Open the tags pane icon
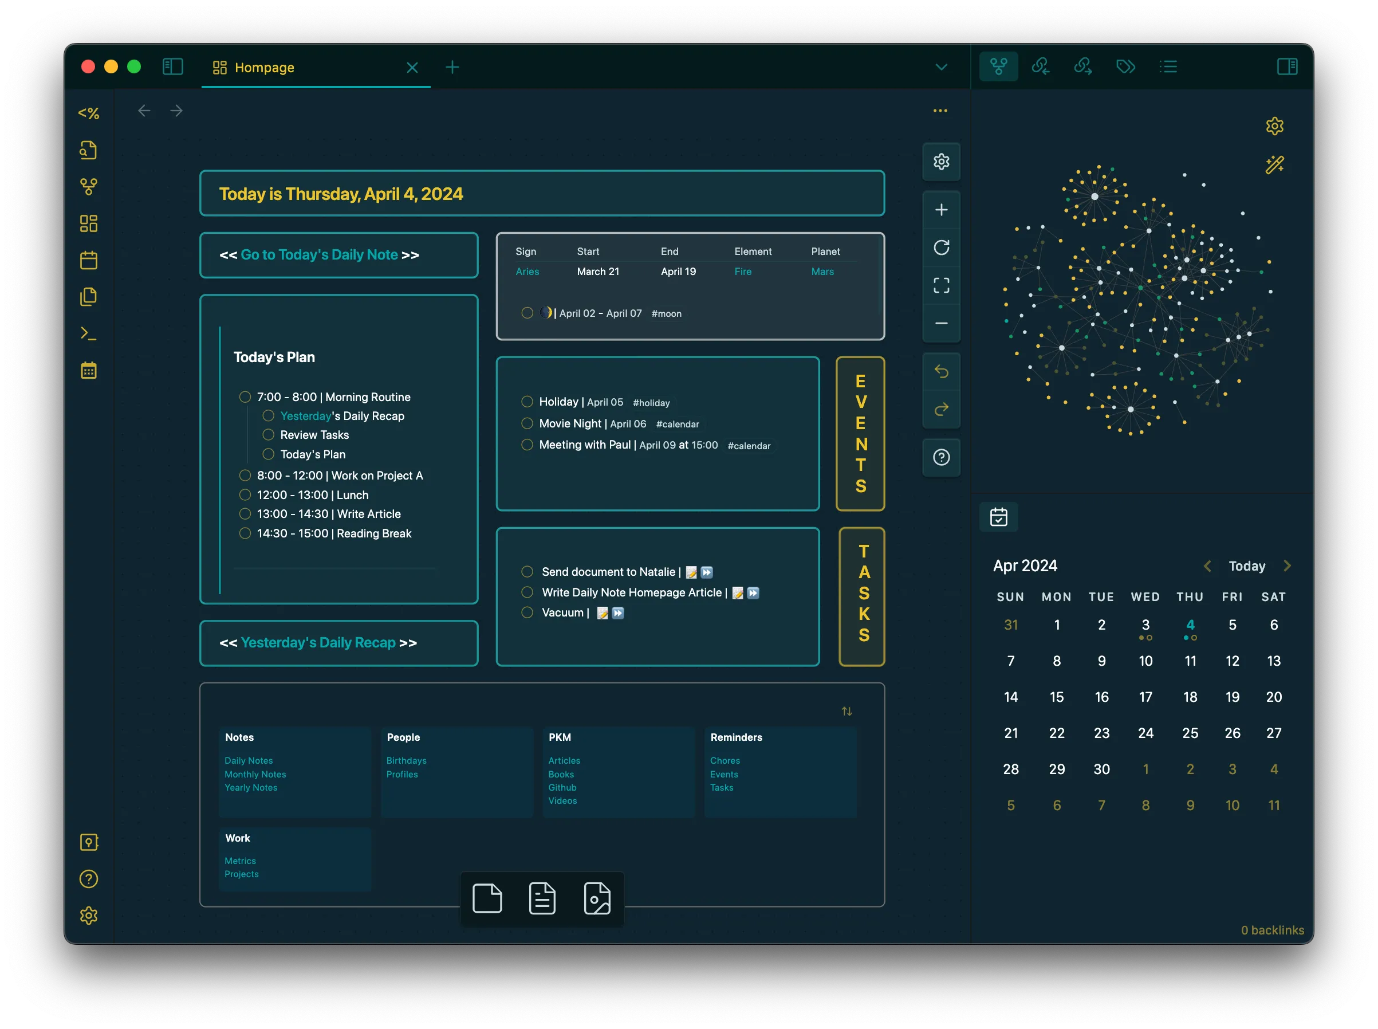 [1125, 66]
